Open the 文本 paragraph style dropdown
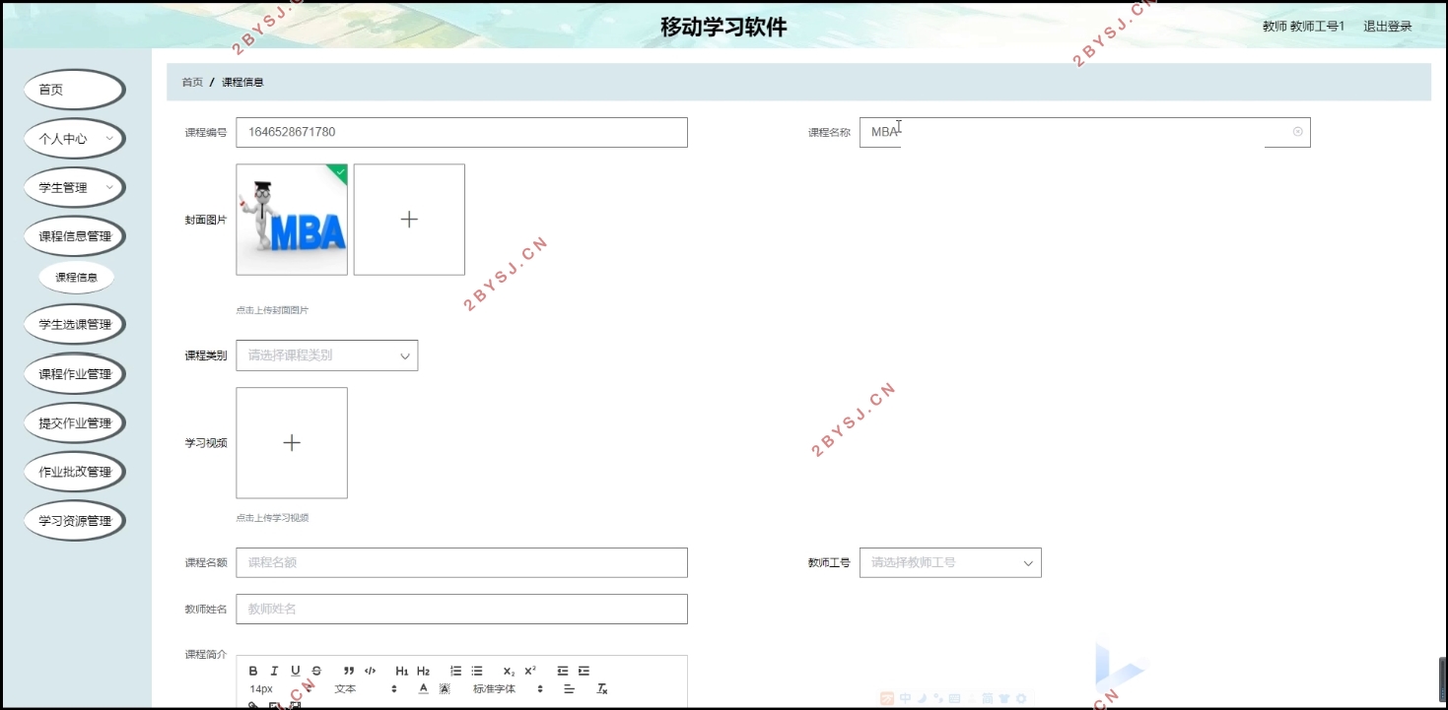Viewport: 1448px width, 710px height. pyautogui.click(x=366, y=688)
